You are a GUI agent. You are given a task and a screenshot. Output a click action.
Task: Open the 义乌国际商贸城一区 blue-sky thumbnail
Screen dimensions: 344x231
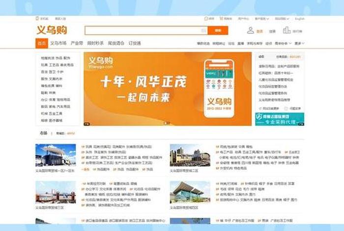(x=56, y=155)
